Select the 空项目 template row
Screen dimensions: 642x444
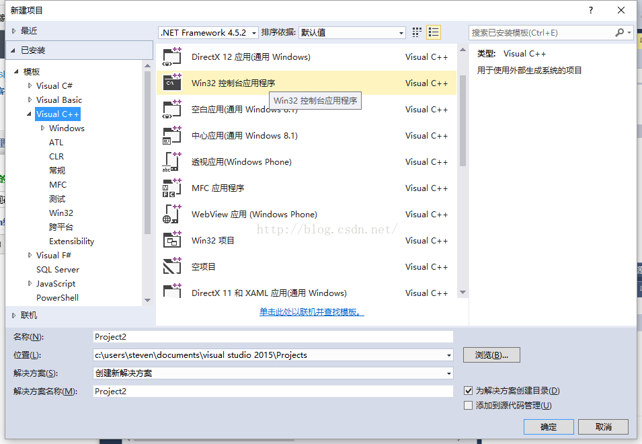point(307,266)
